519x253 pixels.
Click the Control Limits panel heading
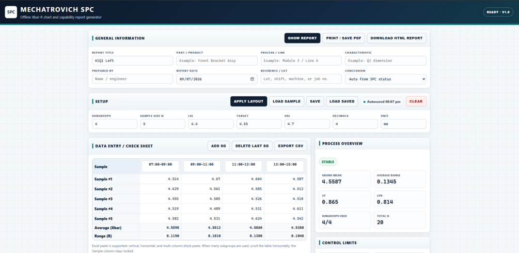coord(339,243)
